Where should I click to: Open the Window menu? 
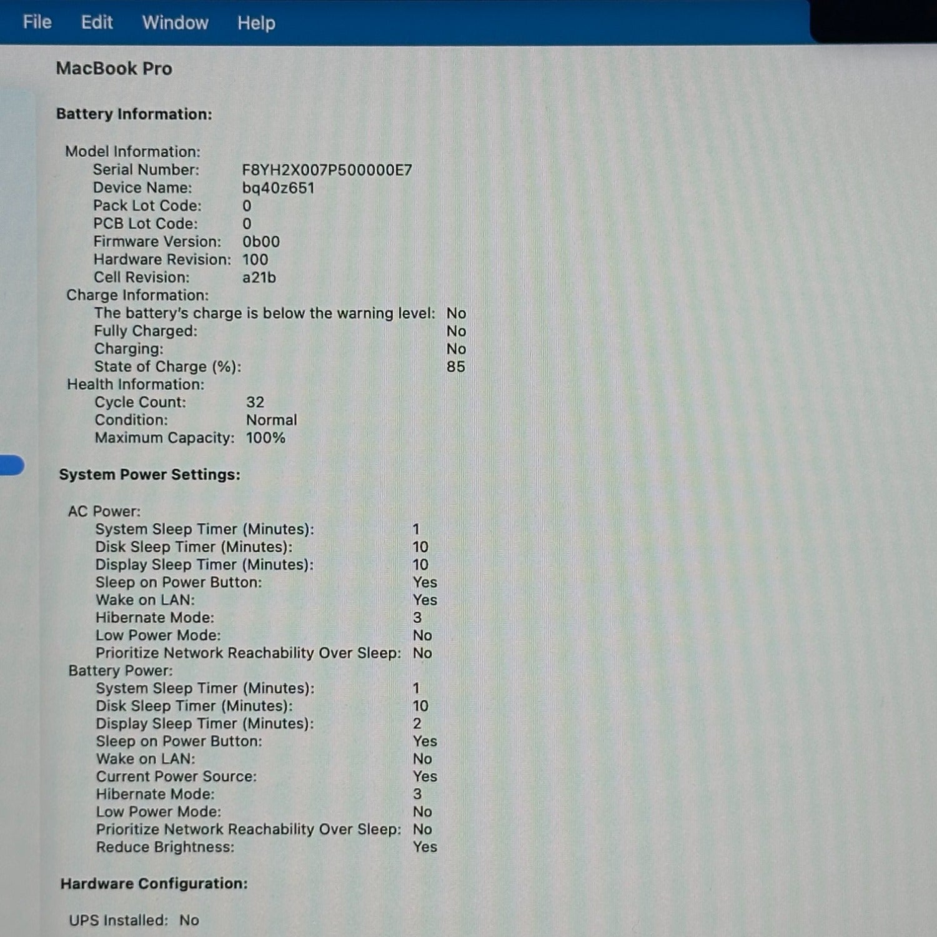coord(175,22)
